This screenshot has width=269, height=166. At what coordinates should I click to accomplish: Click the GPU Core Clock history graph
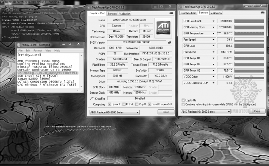point(249,21)
